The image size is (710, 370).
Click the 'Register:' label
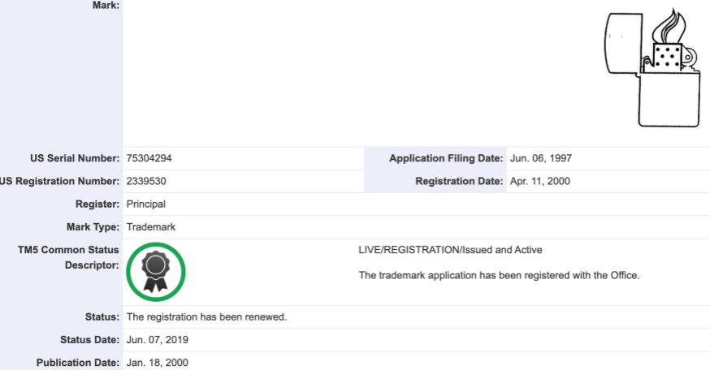(97, 204)
